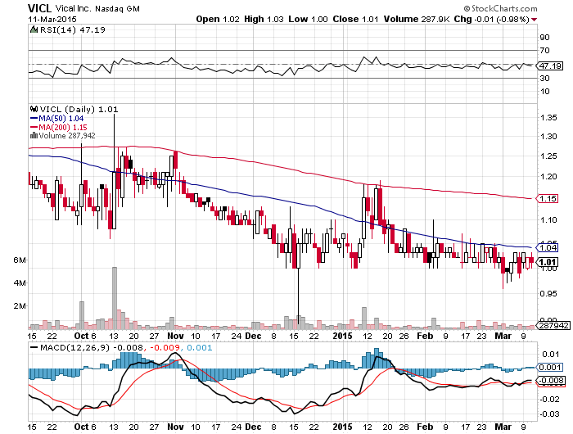
Task: Click the 287942 volume axis tag
Action: pyautogui.click(x=553, y=325)
